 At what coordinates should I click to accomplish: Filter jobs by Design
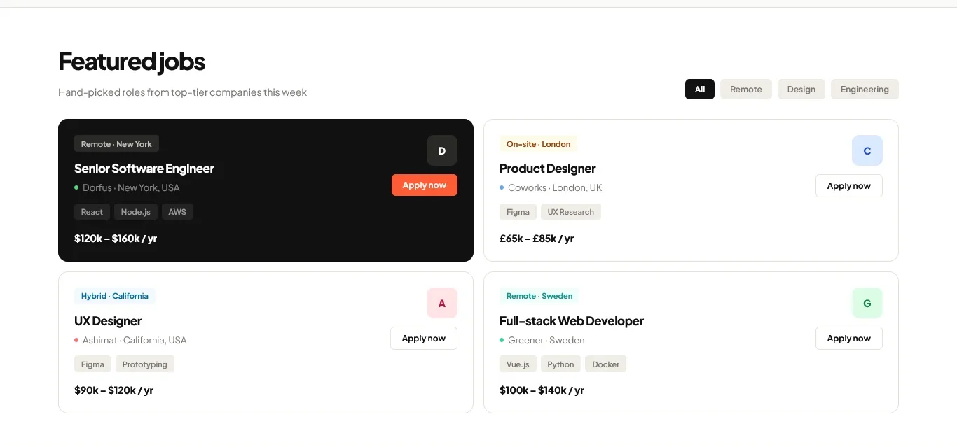[801, 89]
